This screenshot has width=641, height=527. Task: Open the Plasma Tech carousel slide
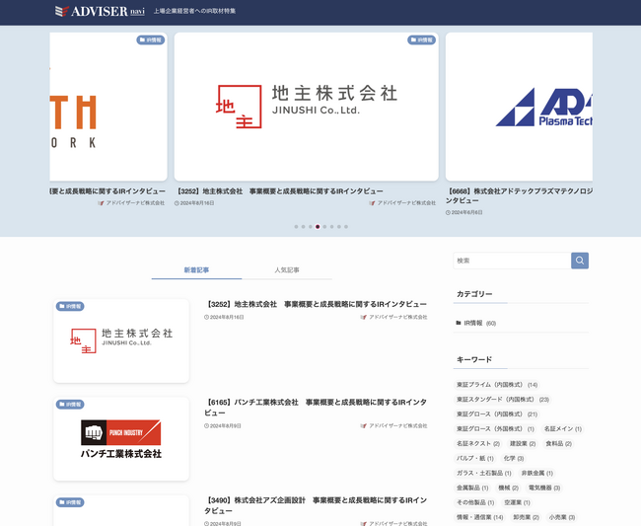click(x=519, y=107)
